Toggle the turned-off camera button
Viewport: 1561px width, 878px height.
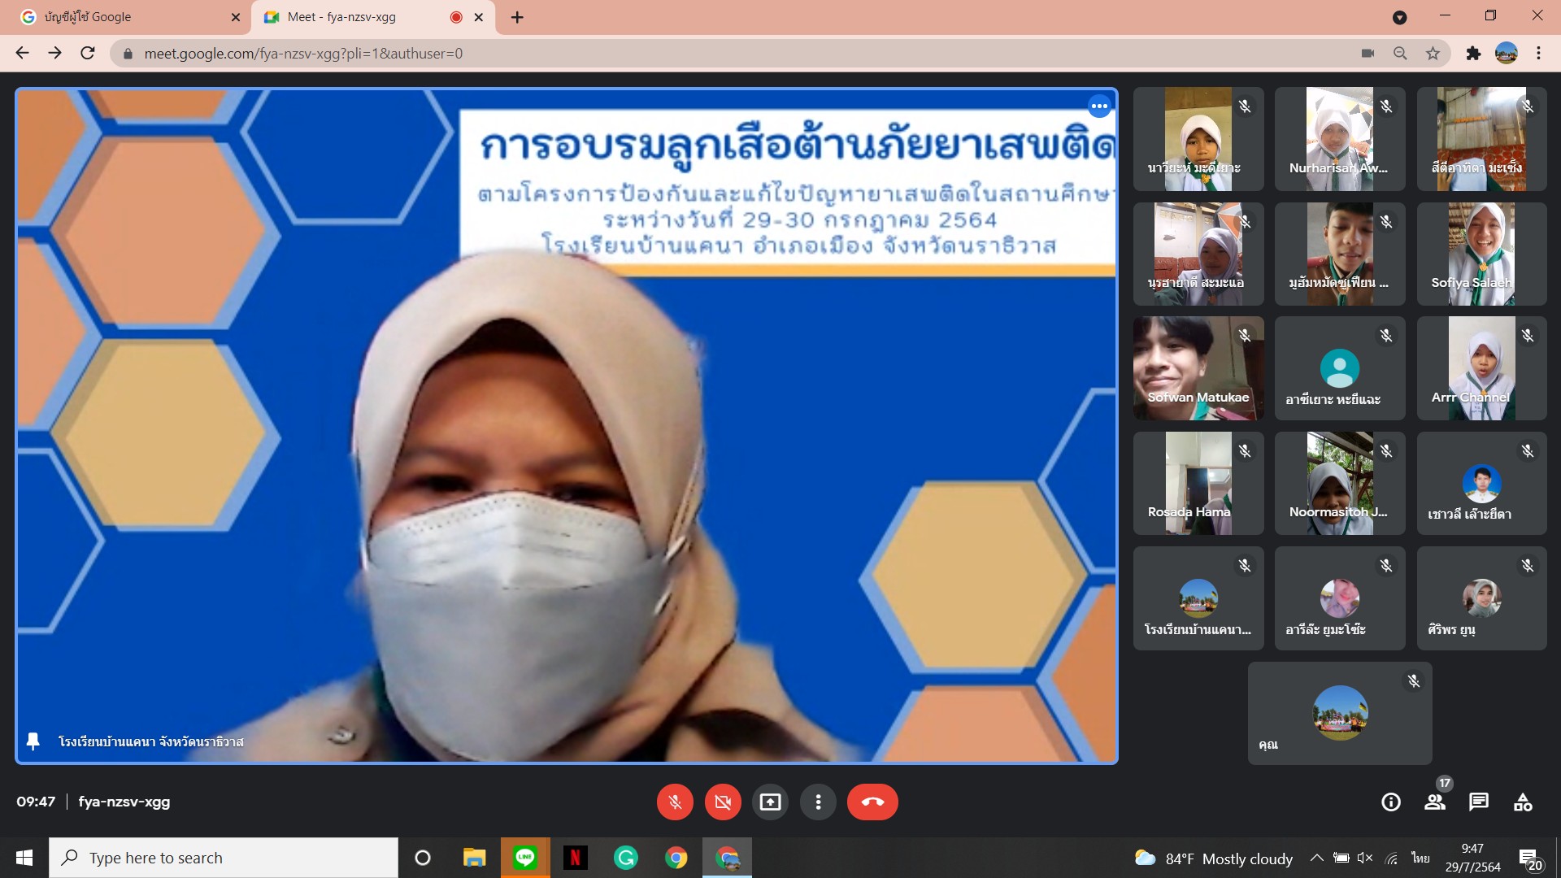[x=723, y=802]
